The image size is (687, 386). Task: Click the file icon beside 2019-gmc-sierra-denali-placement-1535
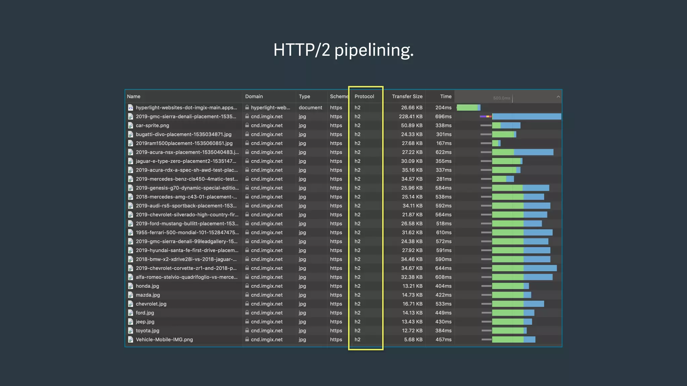[x=130, y=117]
